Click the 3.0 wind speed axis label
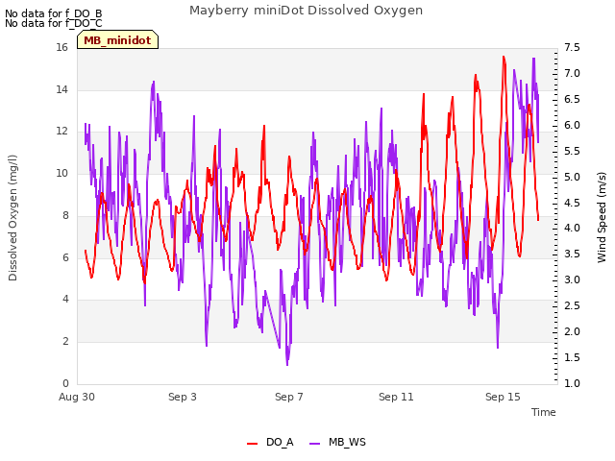 [x=572, y=279]
